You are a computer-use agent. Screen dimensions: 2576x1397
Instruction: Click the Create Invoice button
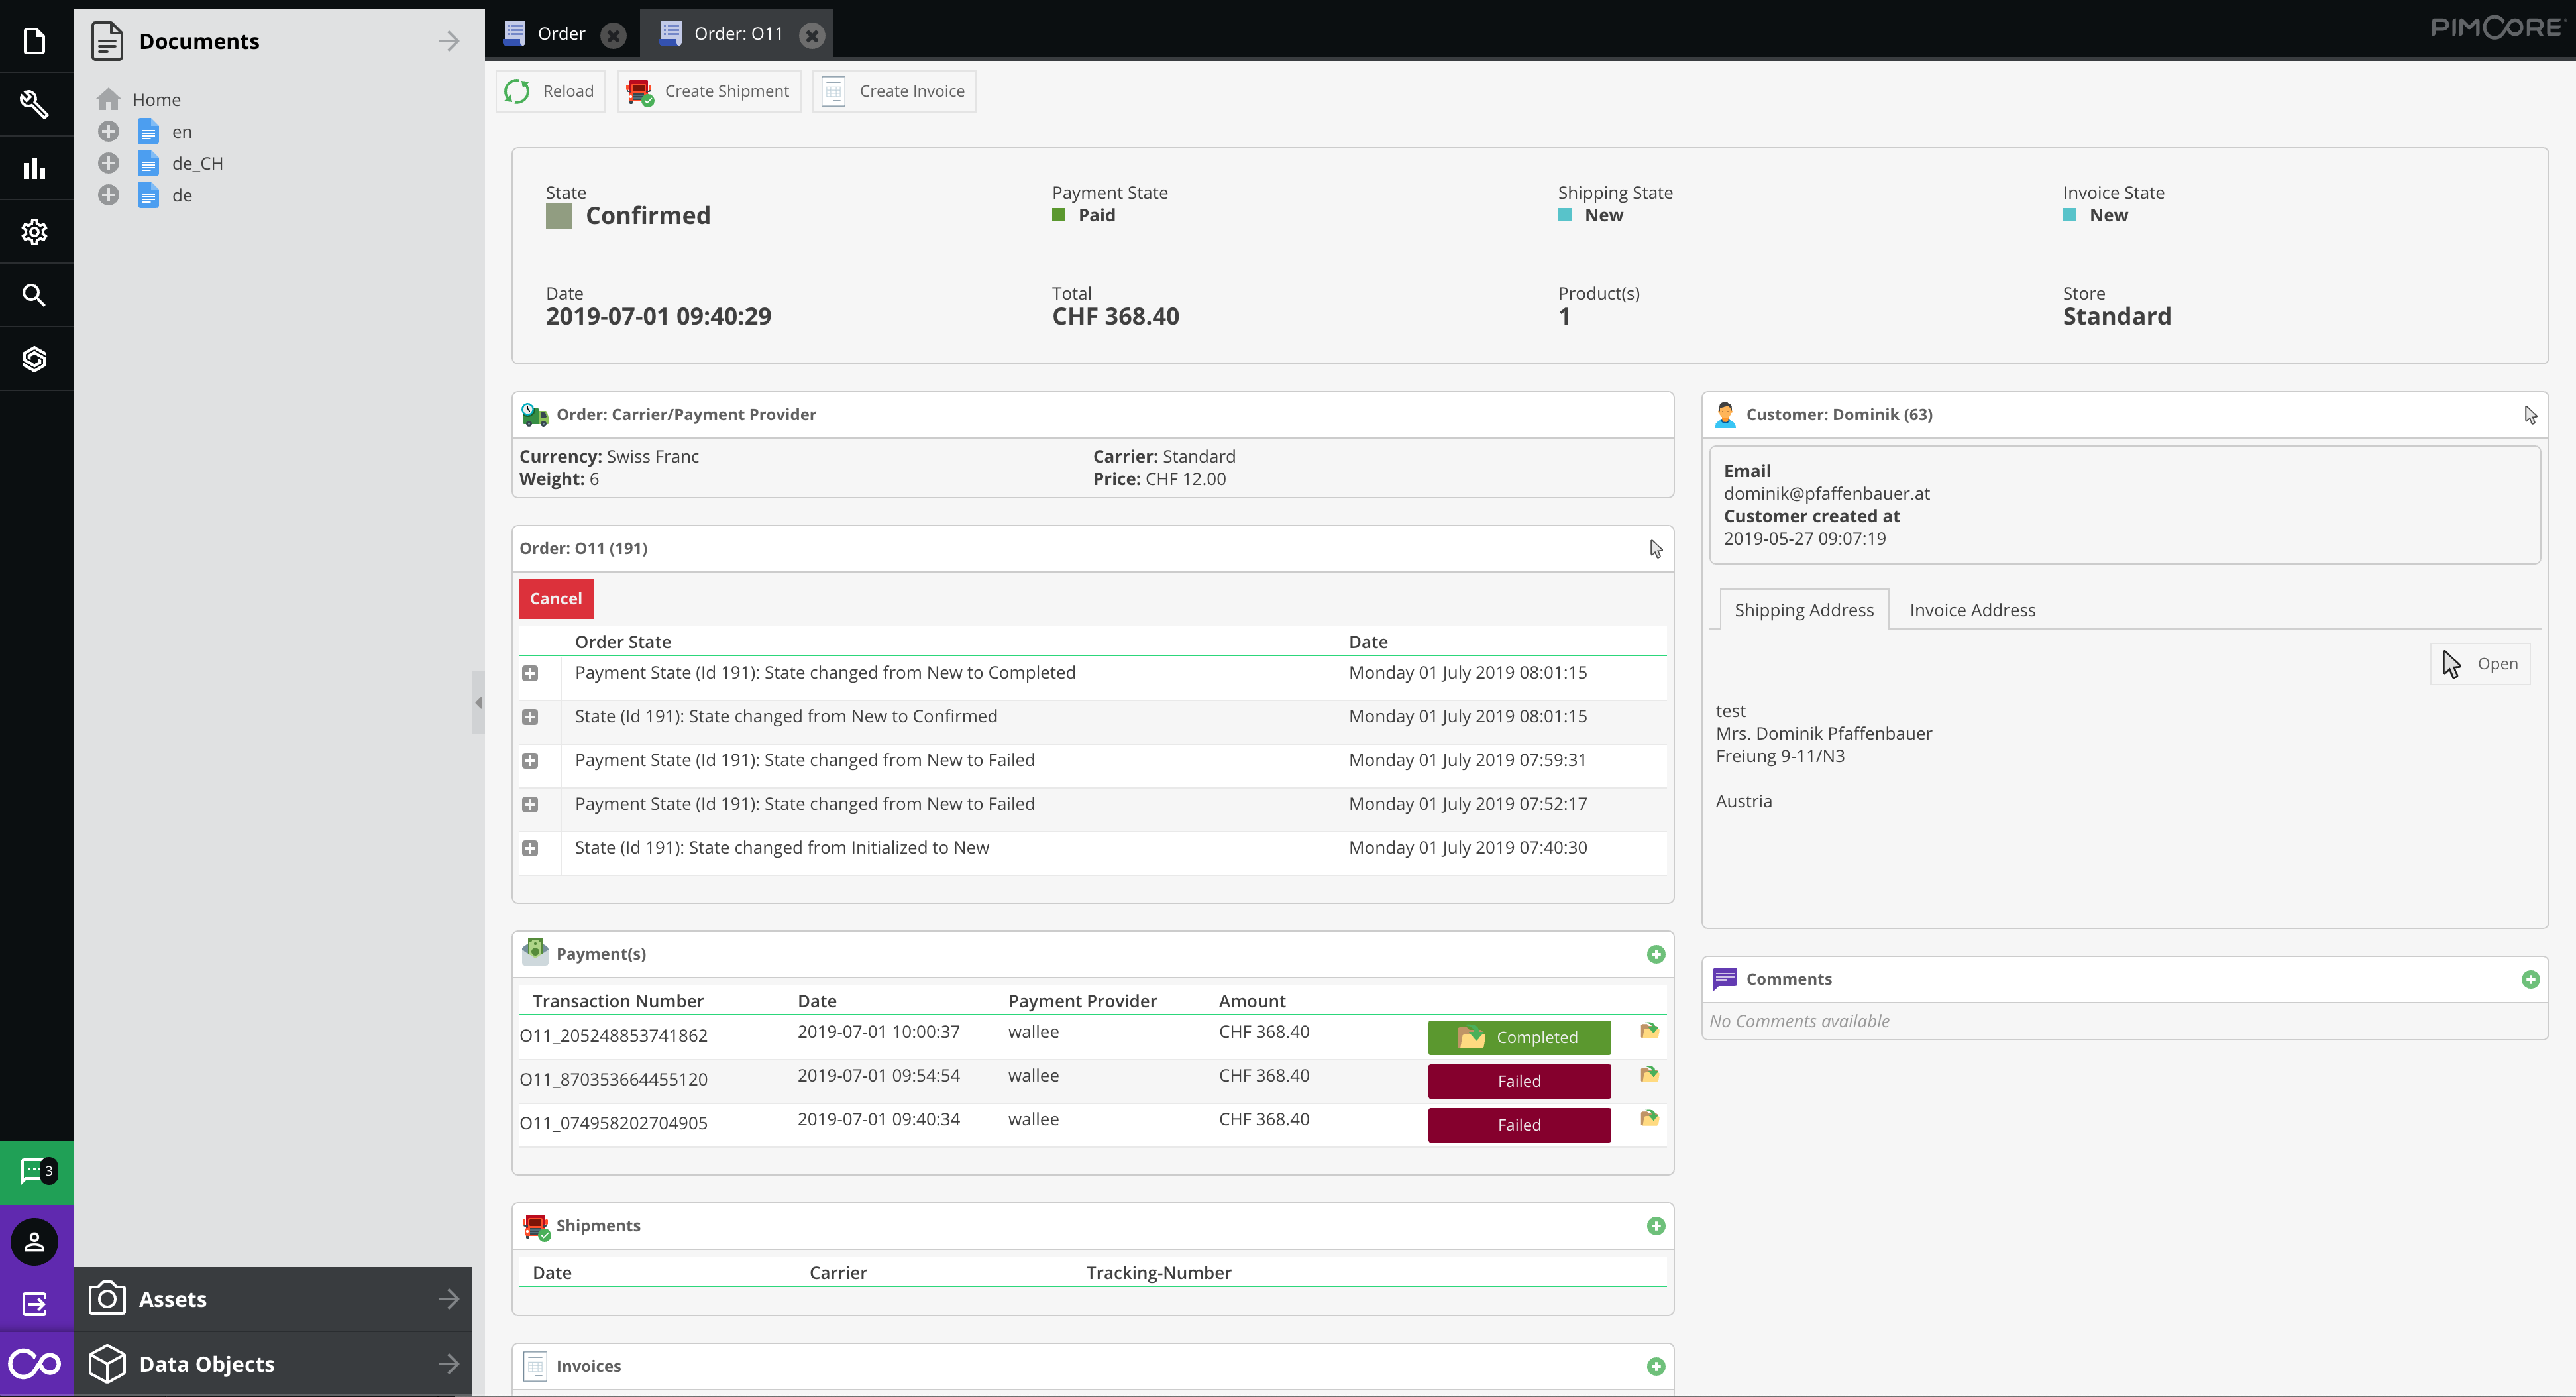coord(893,91)
